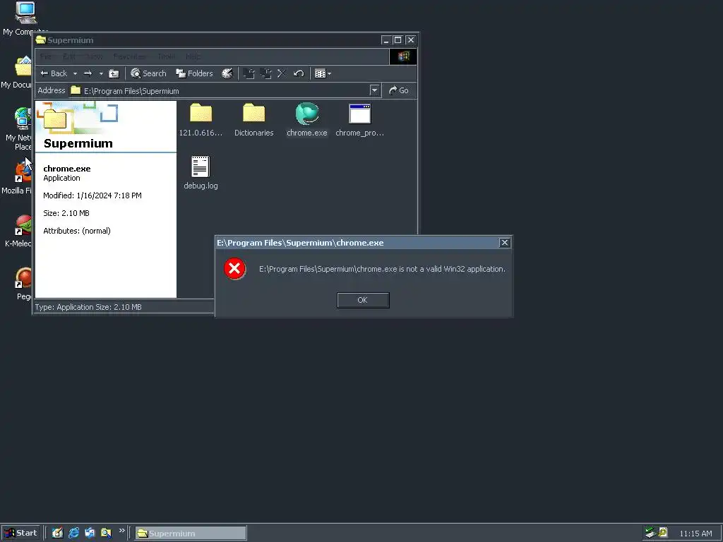Open the Back history dropdown arrow
723x542 pixels.
point(75,73)
